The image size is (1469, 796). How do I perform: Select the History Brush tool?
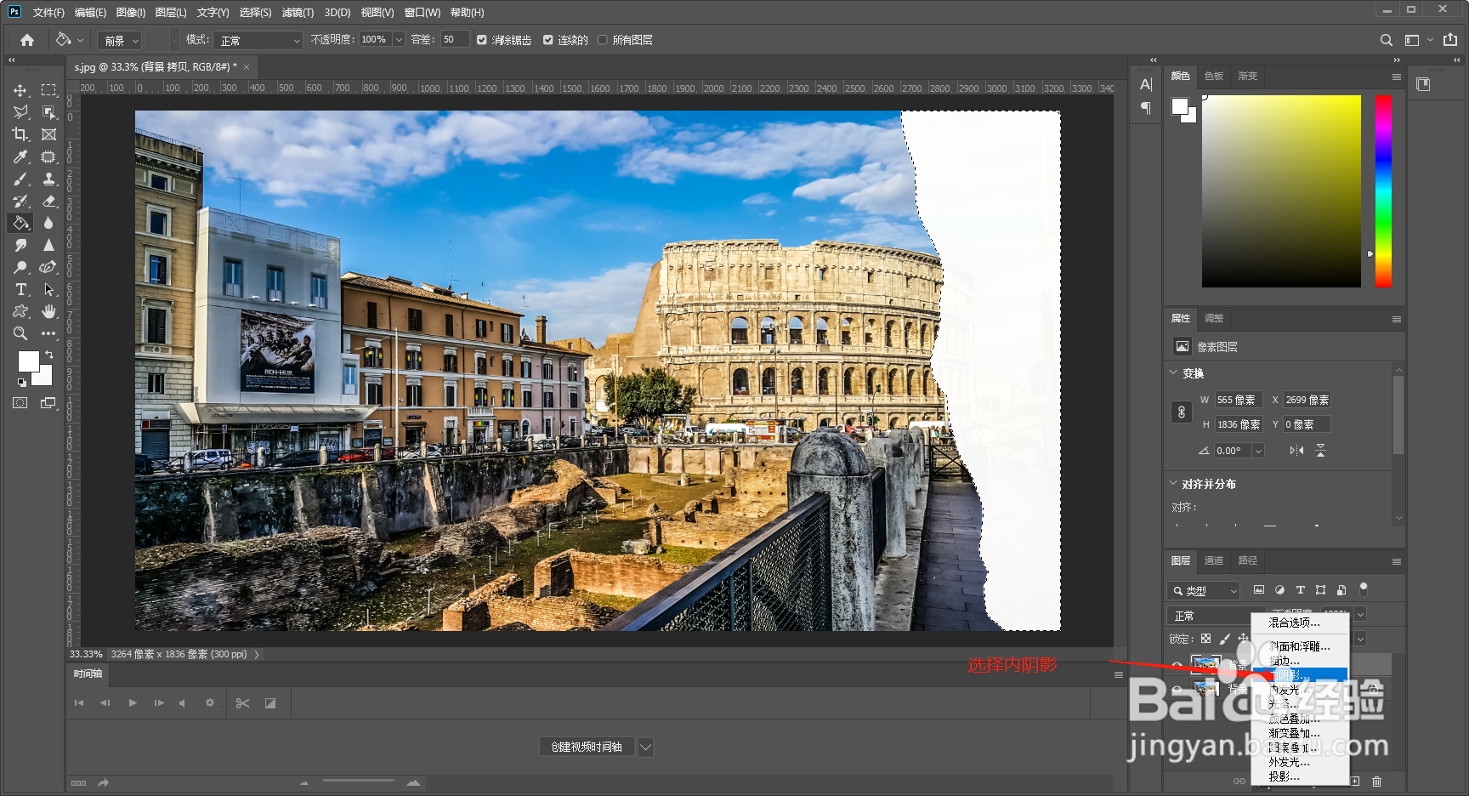[x=20, y=201]
